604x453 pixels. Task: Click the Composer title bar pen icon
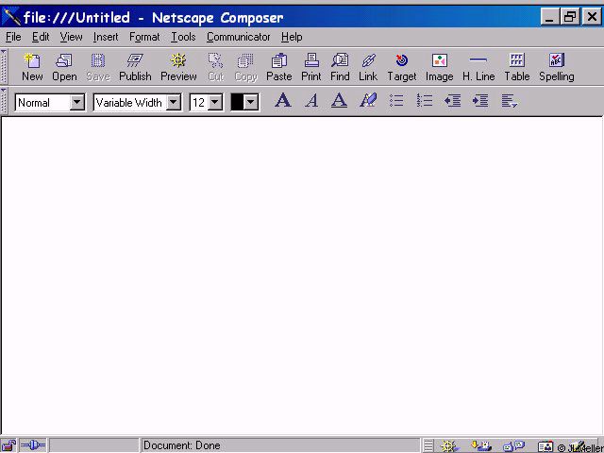pos(11,17)
